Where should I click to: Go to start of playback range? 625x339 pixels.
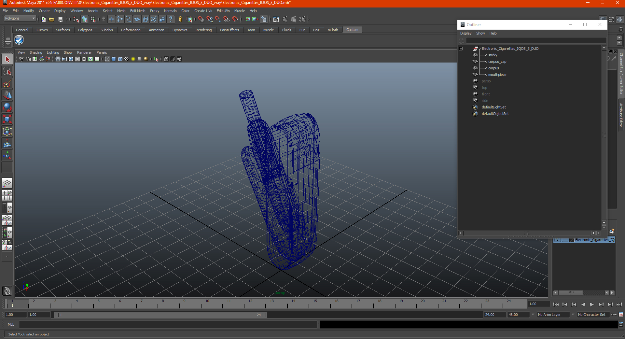point(556,304)
